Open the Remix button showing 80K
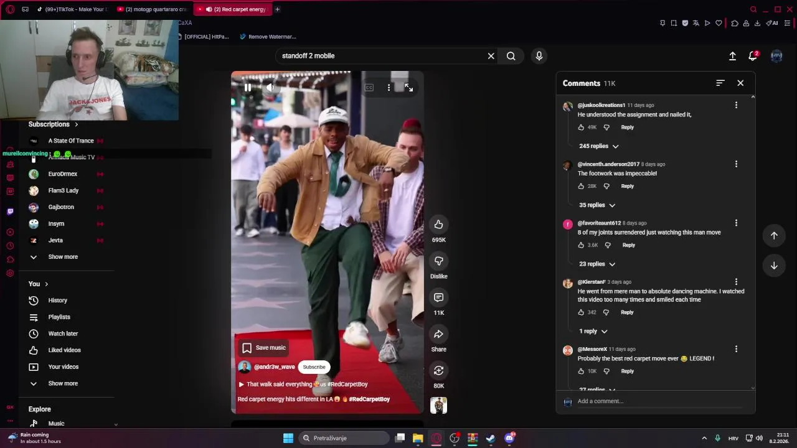Viewport: 797px width, 448px height. pos(438,370)
